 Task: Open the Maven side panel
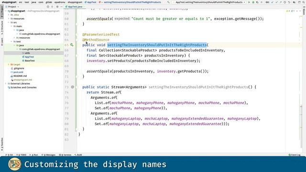click(304, 11)
